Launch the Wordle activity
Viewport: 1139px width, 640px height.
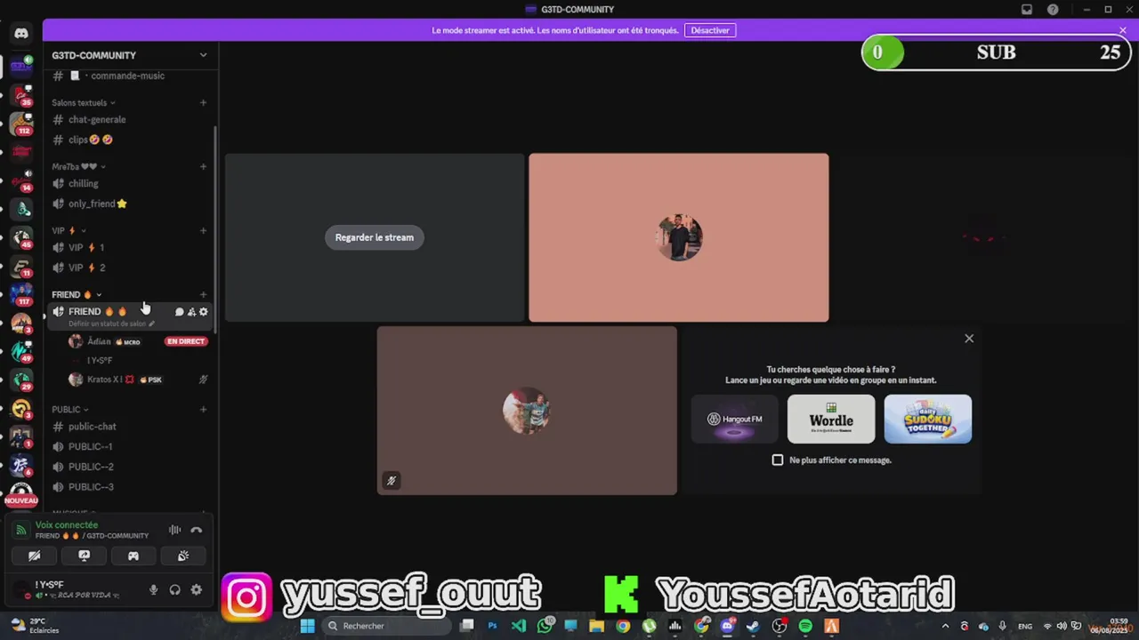coord(831,419)
